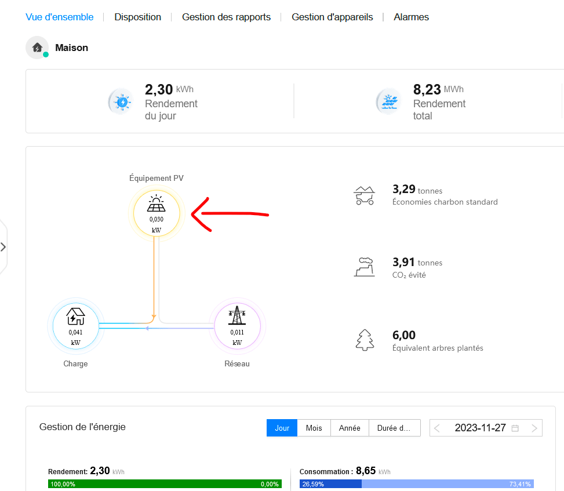Click the coal cart savings icon

click(365, 196)
